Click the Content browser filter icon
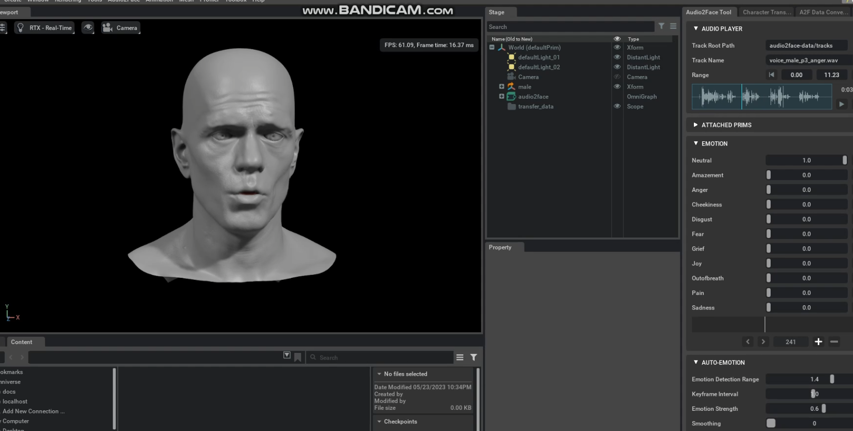The image size is (853, 431). [473, 357]
